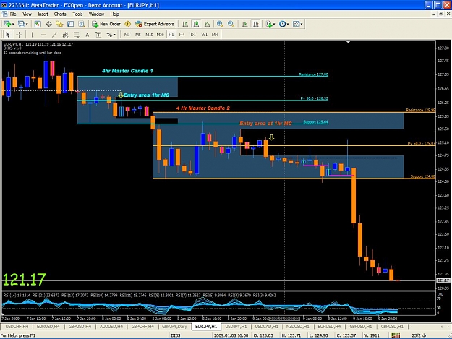Viewport: 452px width, 339px height.
Task: Expand the New Chart dropdown arrow
Action: click(13, 24)
